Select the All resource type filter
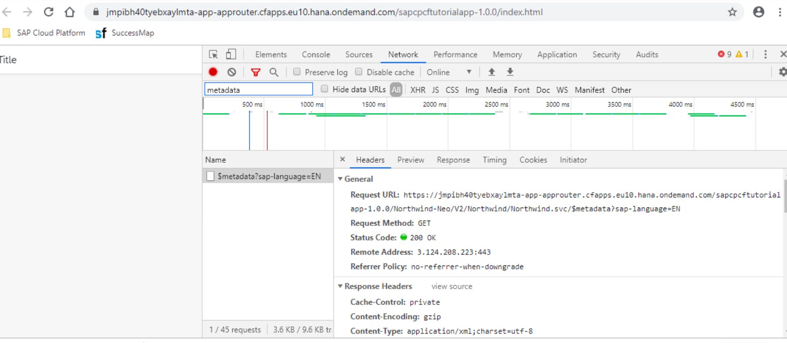Viewport: 787px width, 343px height. point(396,90)
